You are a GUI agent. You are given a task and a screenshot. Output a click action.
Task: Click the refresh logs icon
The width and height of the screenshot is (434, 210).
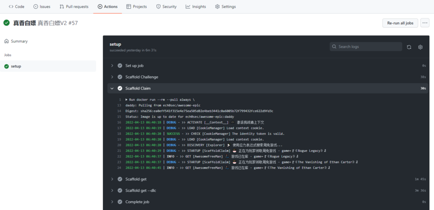pyautogui.click(x=409, y=47)
